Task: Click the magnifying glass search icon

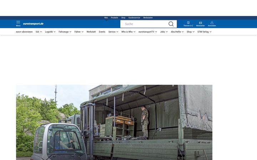Action: [171, 24]
